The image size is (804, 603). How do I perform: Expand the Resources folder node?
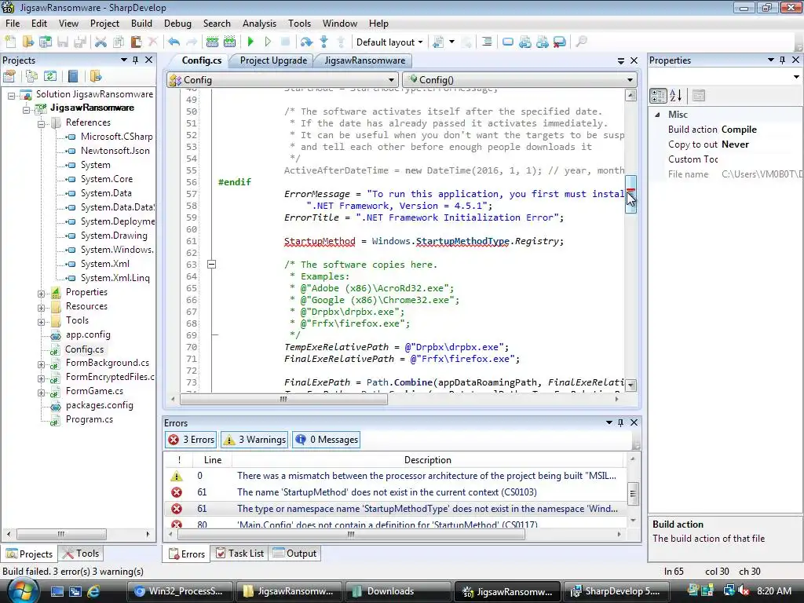[41, 308]
